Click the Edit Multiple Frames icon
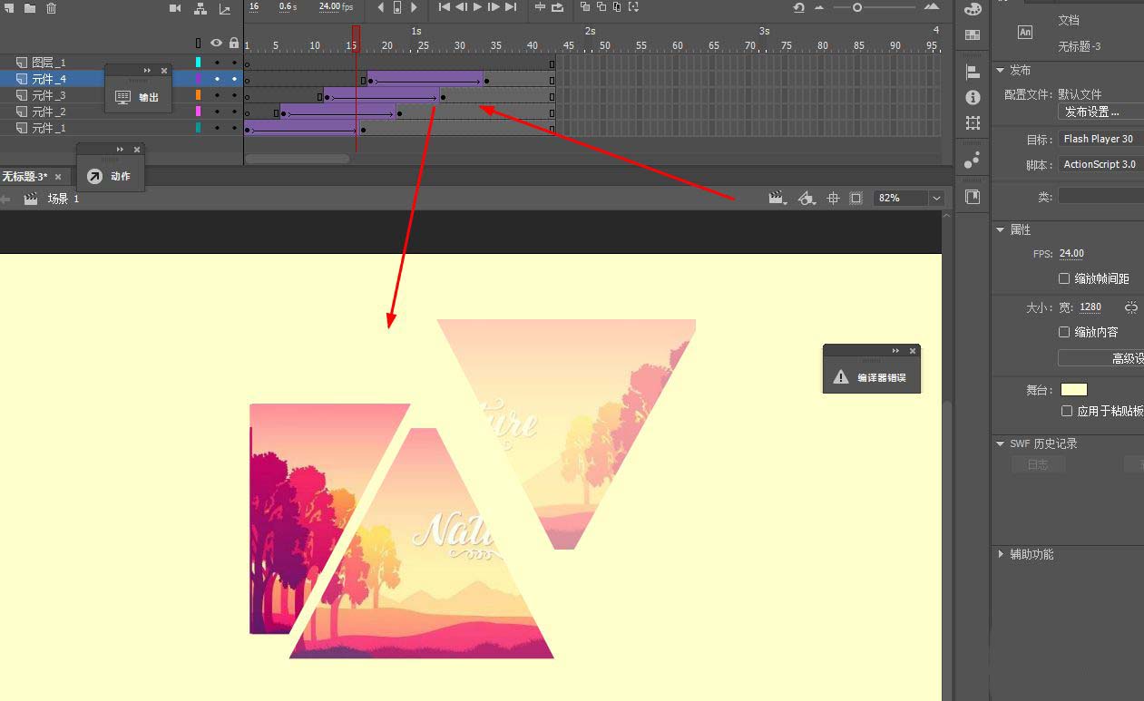This screenshot has height=701, width=1144. pyautogui.click(x=617, y=7)
